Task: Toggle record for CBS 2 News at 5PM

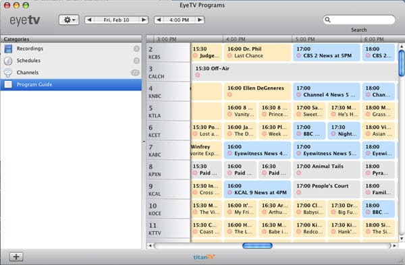Action: [299, 55]
